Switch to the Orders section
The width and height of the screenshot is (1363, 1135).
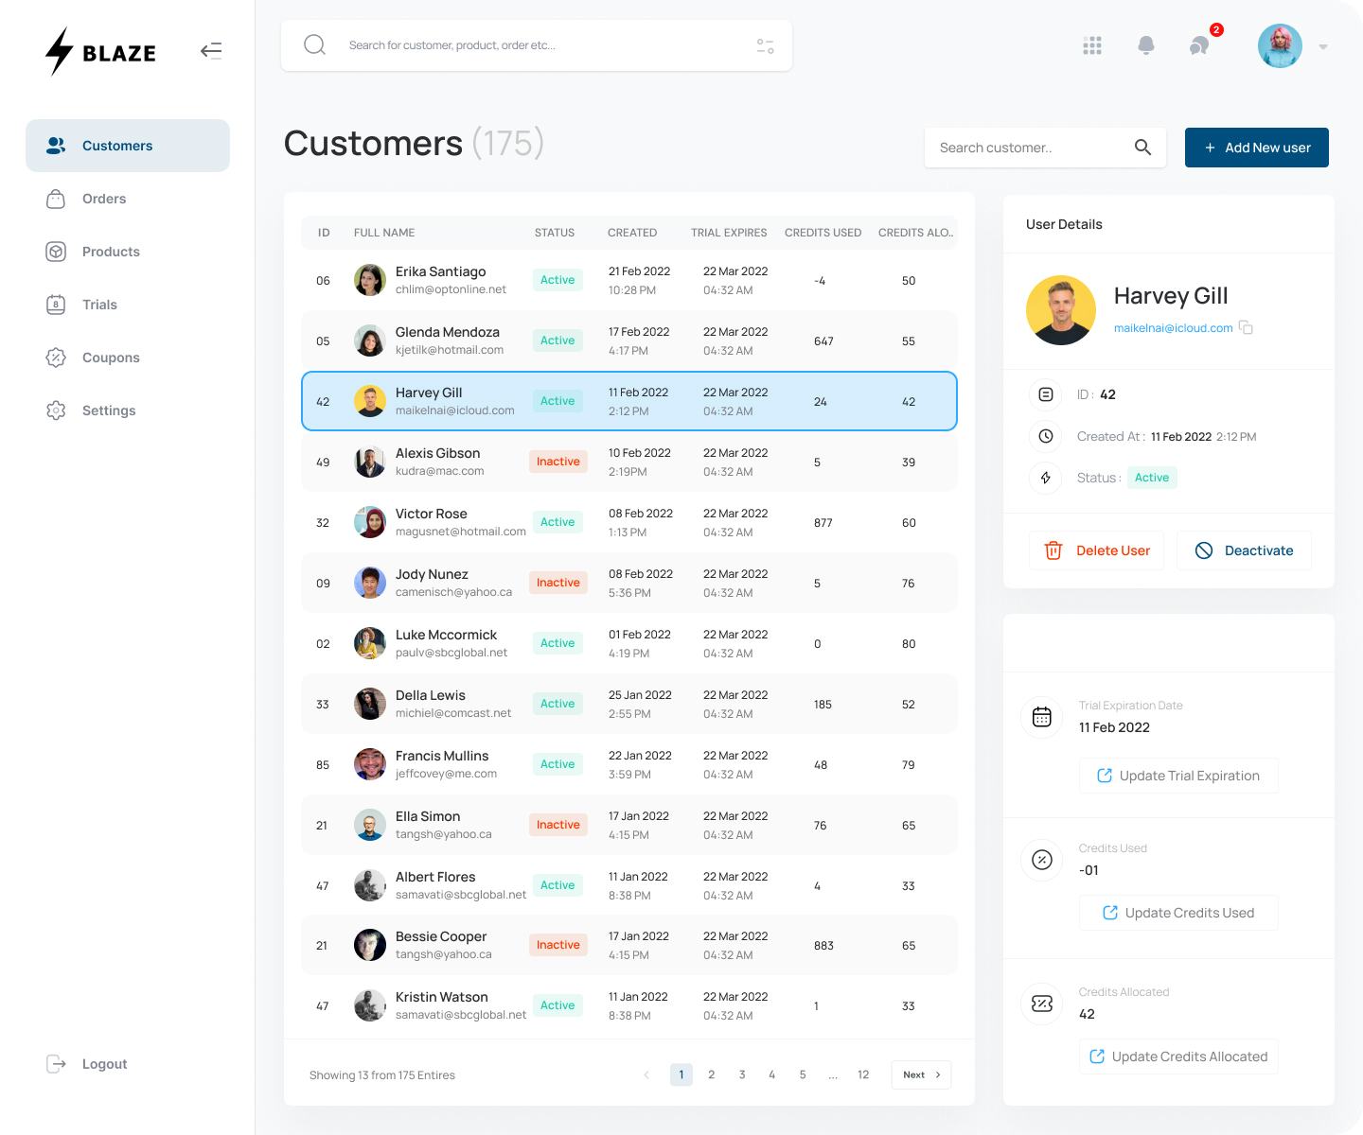[104, 199]
